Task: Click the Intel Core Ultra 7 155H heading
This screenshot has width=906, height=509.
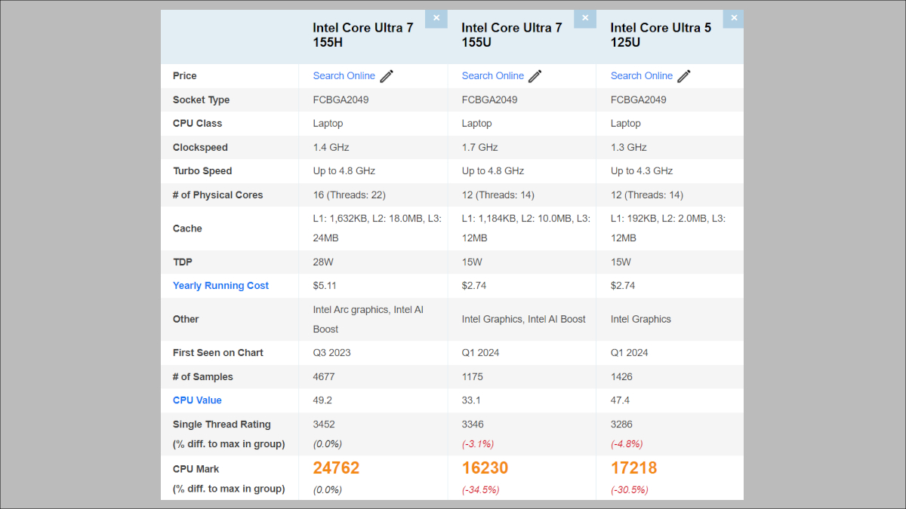Action: [363, 35]
